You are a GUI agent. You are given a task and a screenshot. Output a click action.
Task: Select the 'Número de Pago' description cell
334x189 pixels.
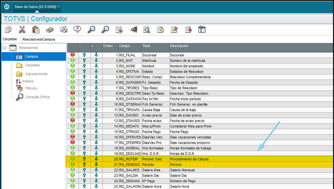[x=251, y=181]
